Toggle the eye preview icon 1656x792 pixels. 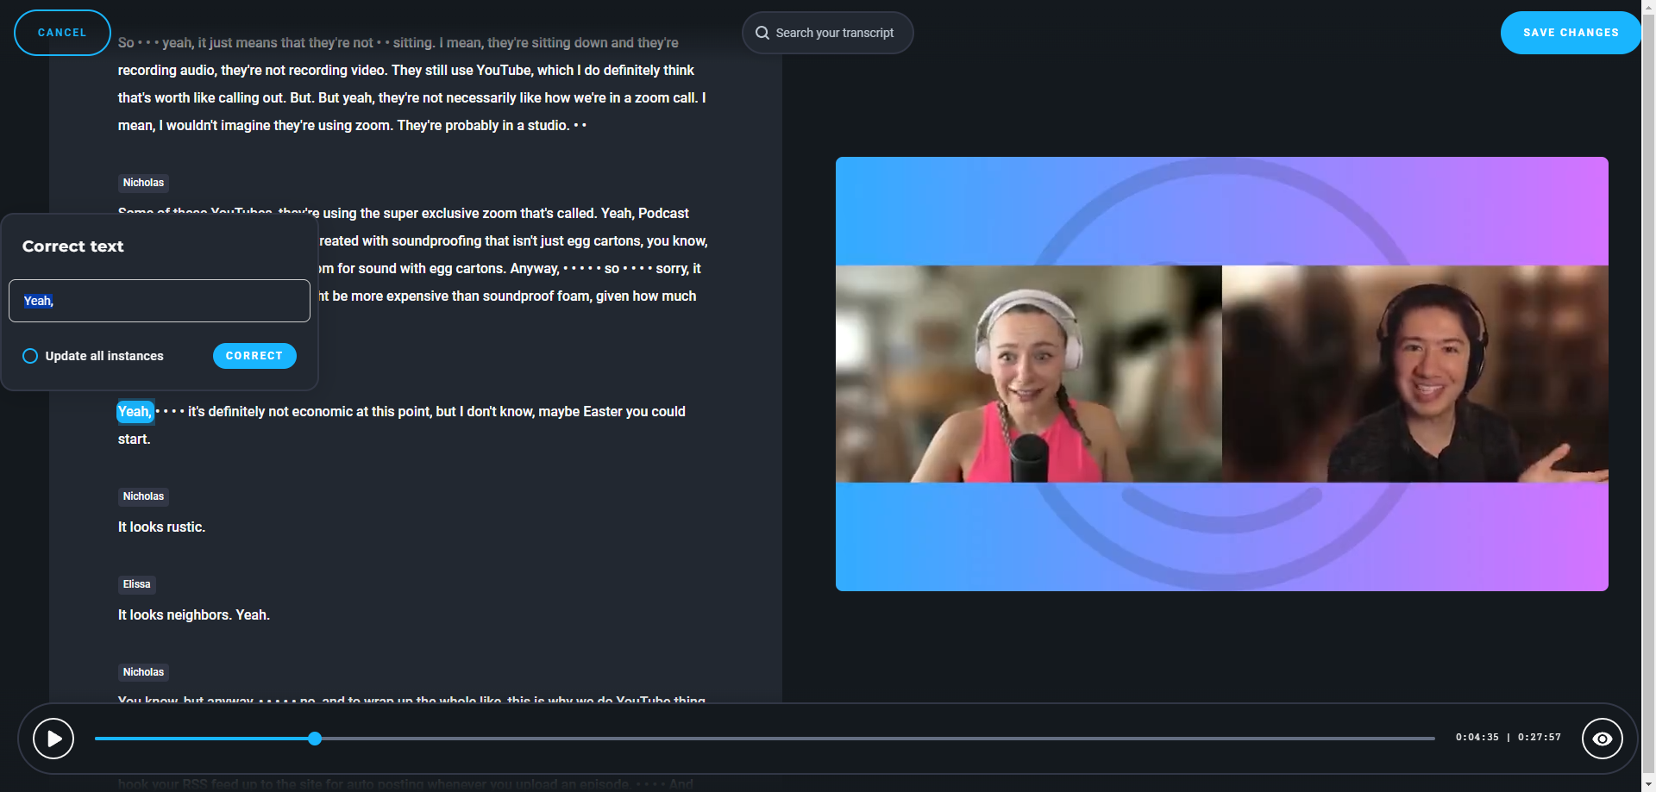coord(1602,739)
